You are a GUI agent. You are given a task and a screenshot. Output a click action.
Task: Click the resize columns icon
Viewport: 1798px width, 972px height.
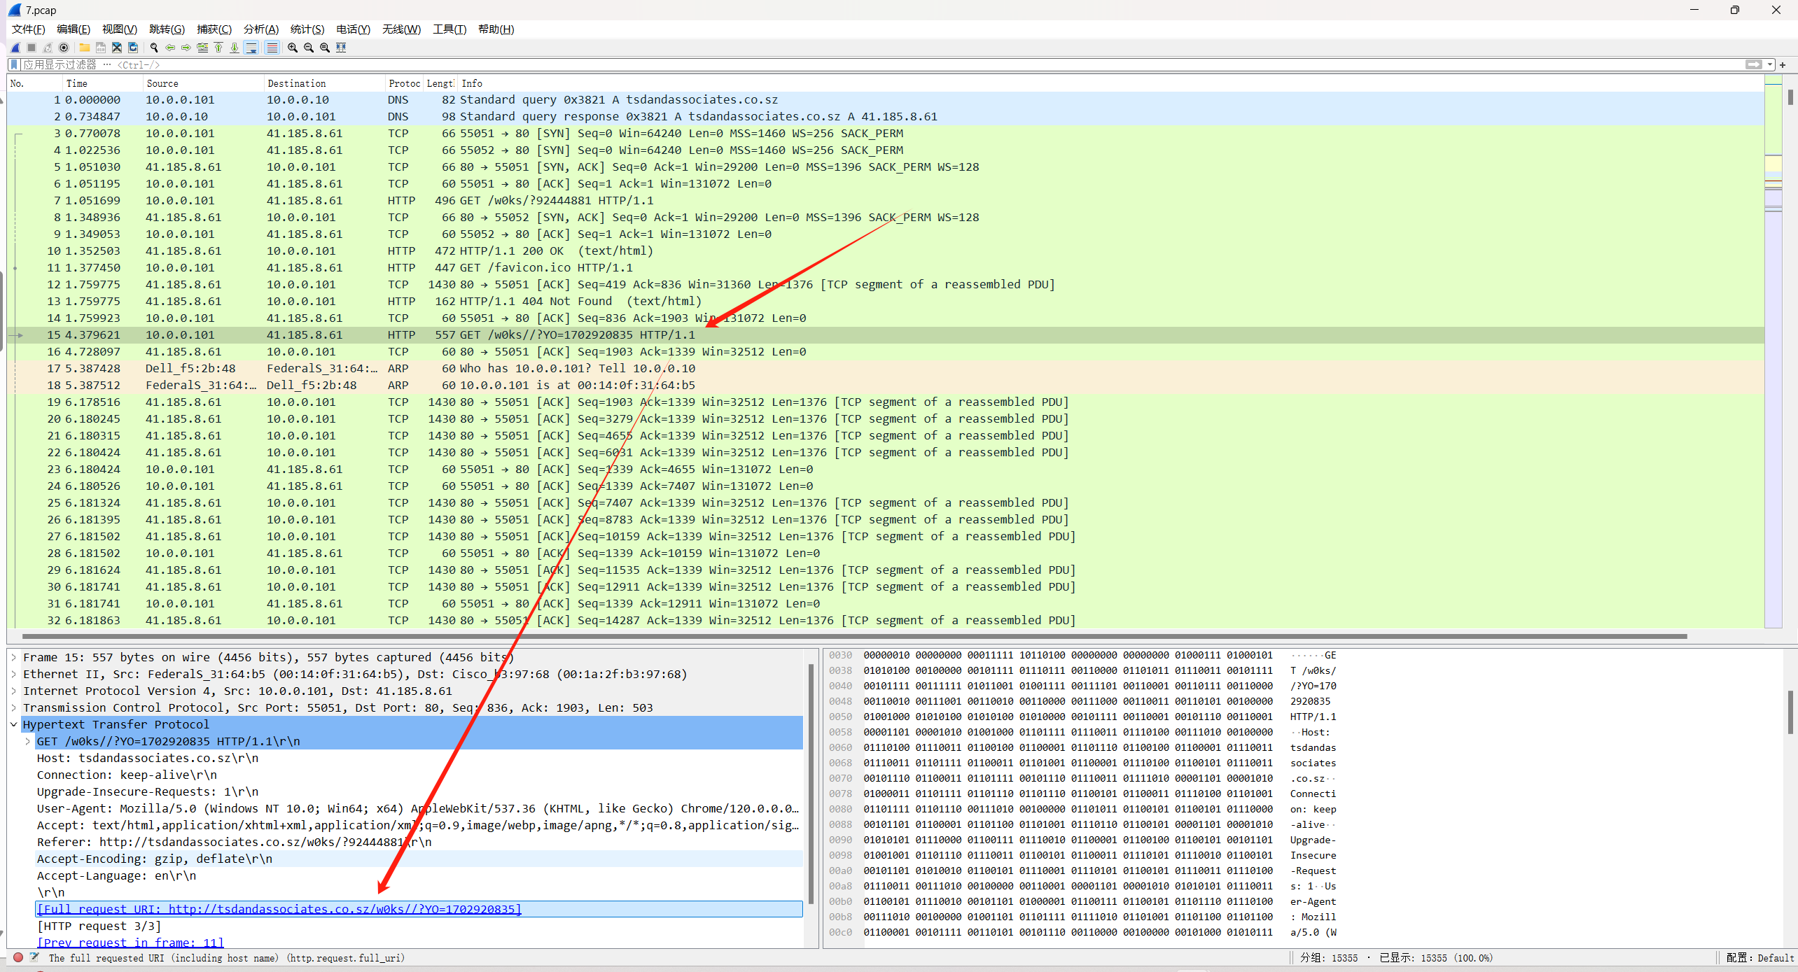(341, 48)
